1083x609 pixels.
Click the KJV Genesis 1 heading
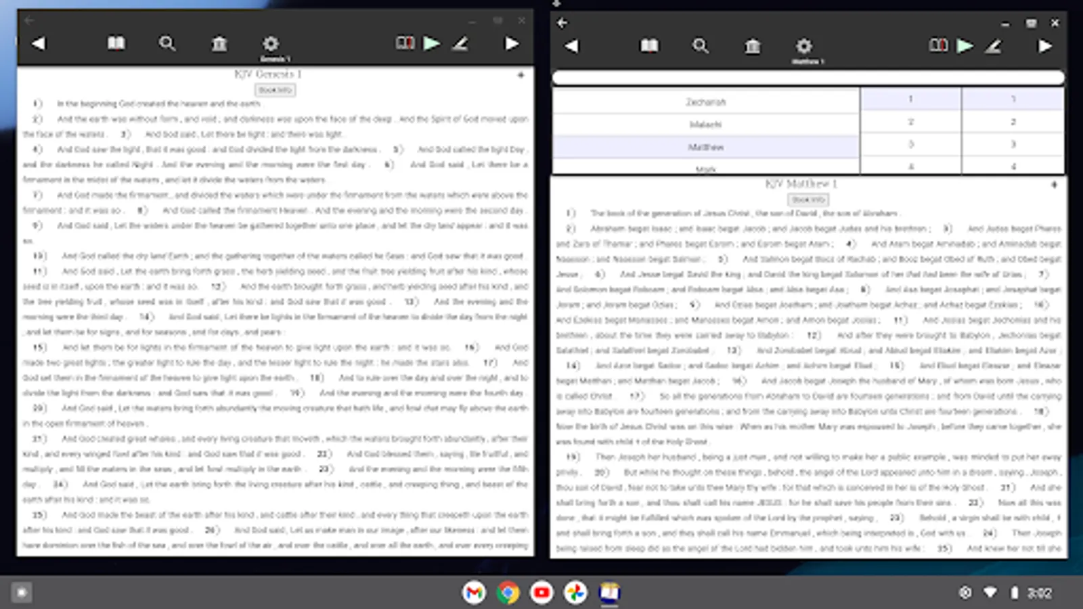(268, 74)
